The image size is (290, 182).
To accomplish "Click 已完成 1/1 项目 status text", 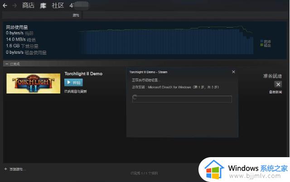I will coord(144,173).
